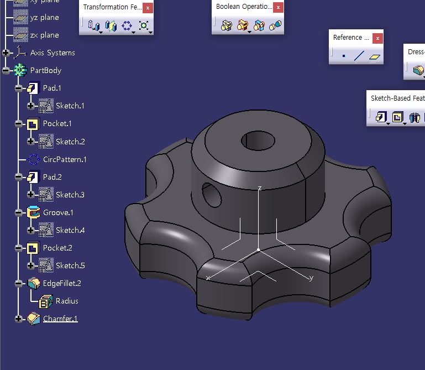This screenshot has height=370, width=425.
Task: Select the Mirror tool in Transformation toolbar
Action: tap(111, 26)
